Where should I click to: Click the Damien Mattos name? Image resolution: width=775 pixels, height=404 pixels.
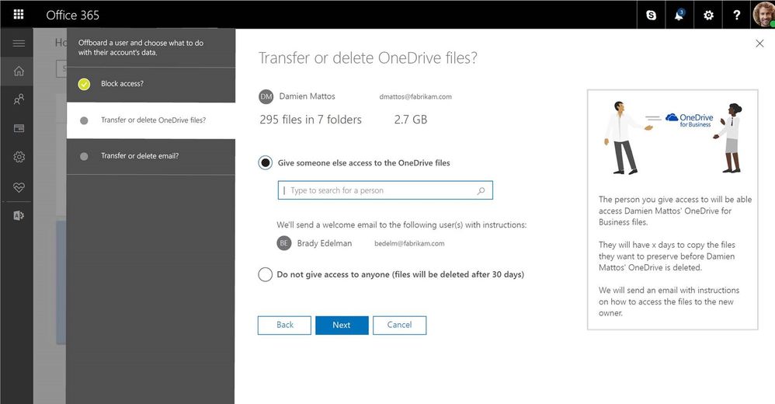coord(307,96)
